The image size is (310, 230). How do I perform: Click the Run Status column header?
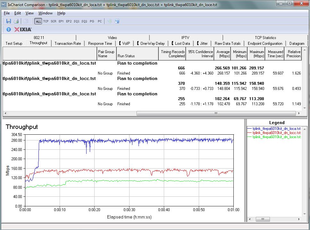pos(138,54)
